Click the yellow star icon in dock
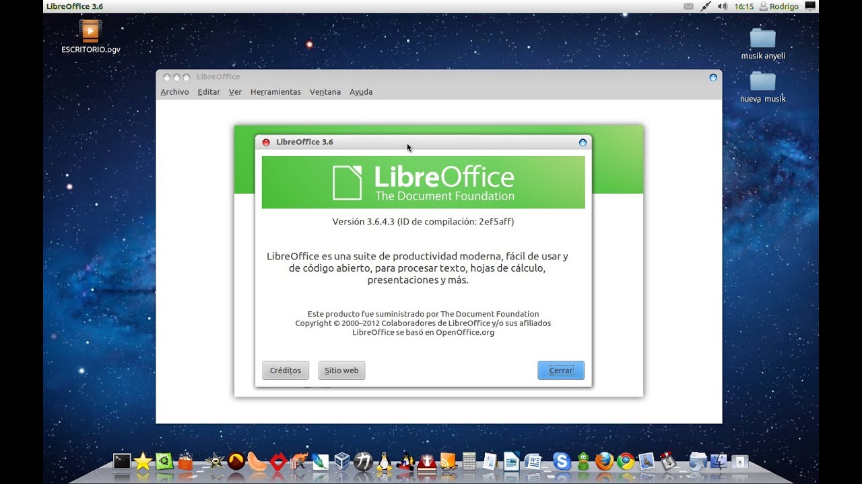The height and width of the screenshot is (484, 862). click(143, 461)
